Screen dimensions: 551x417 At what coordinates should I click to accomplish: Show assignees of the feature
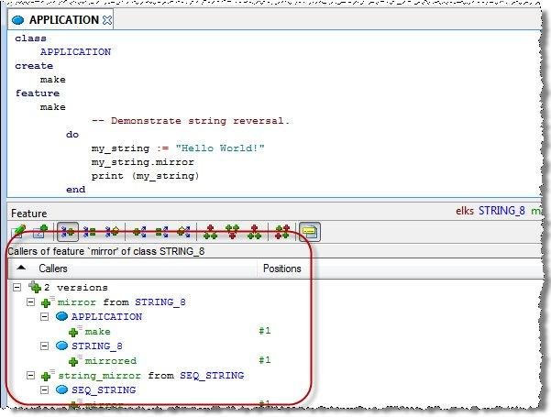click(161, 232)
